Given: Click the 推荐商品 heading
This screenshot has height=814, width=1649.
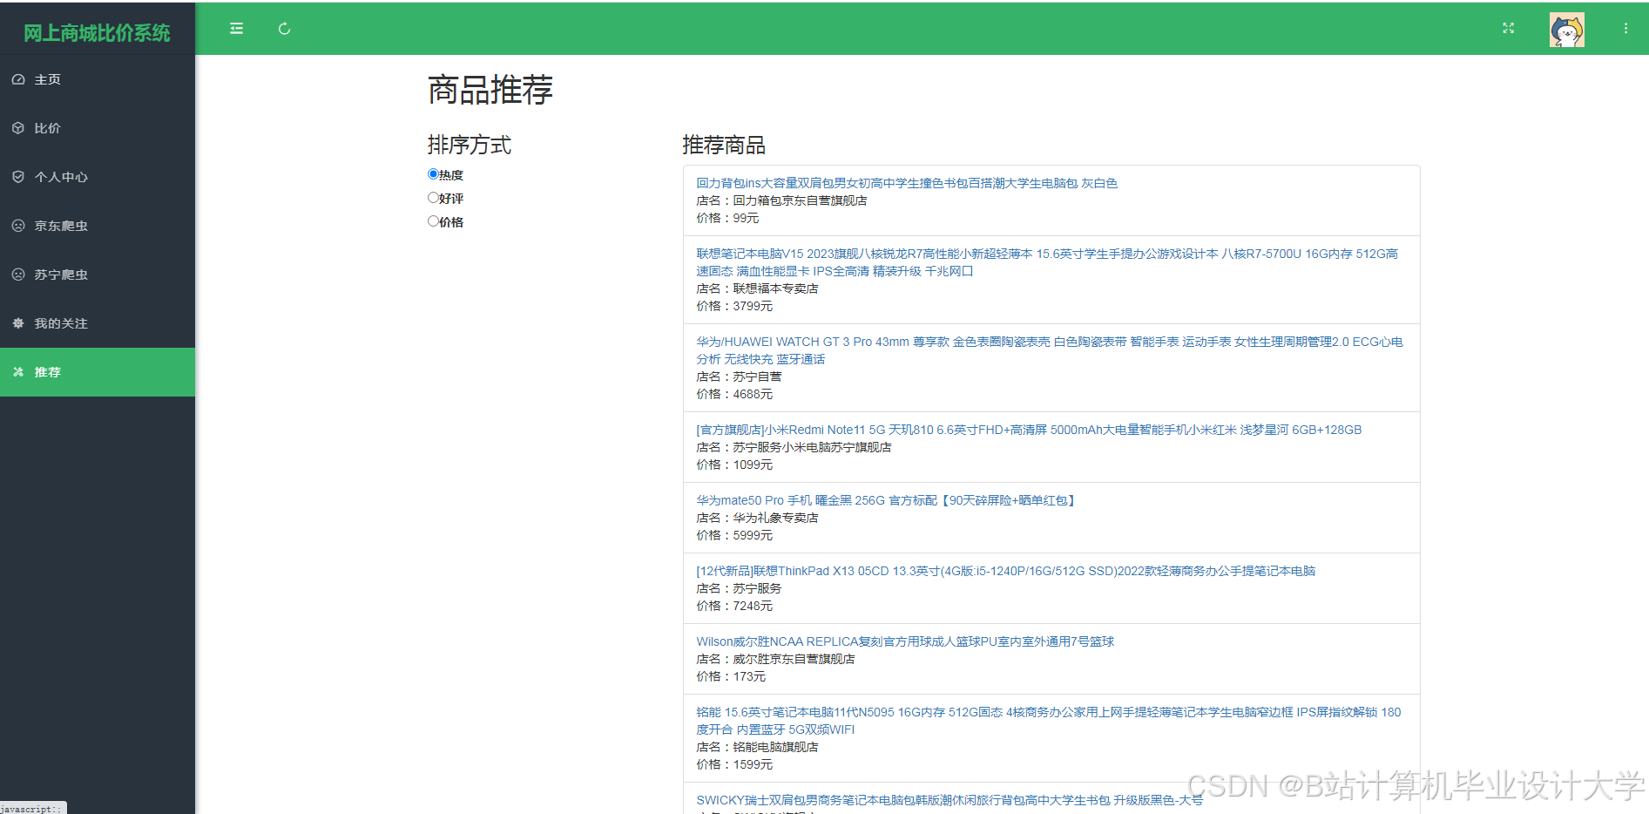Looking at the screenshot, I should (x=724, y=145).
